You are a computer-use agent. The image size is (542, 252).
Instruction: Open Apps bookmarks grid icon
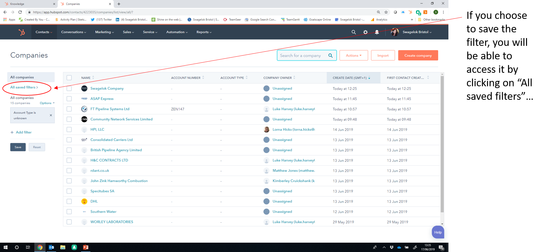(x=5, y=19)
